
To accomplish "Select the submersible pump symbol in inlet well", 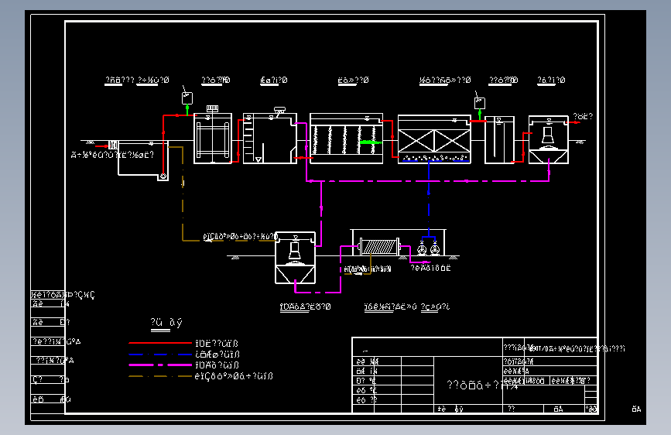I will pyautogui.click(x=163, y=176).
